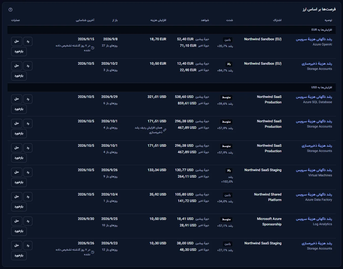Click the "آخرین شناسایی" column header
Image resolution: width=343 pixels, height=269 pixels.
85,20
